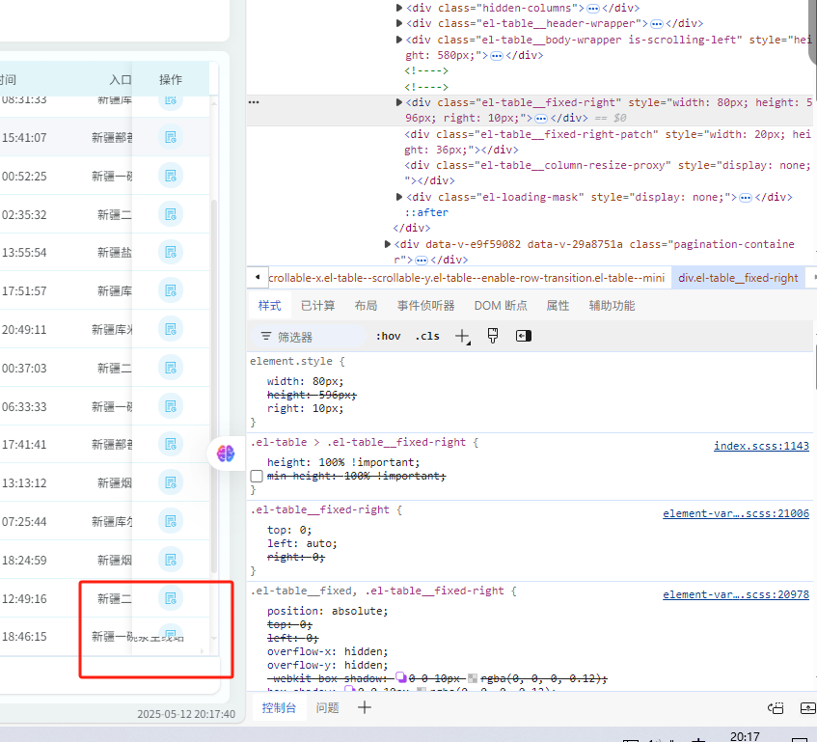Toggle the .cls classes button
The image size is (817, 742).
point(427,336)
